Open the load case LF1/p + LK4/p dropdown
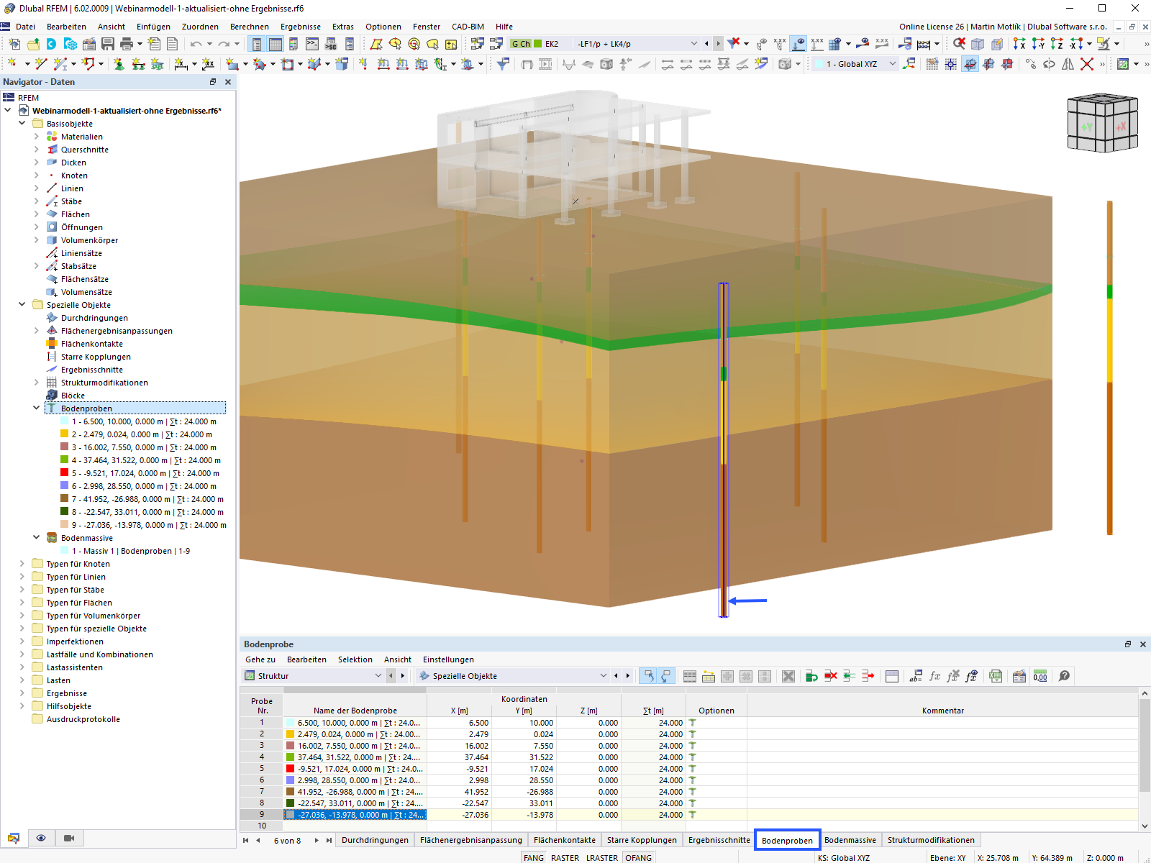1151x863 pixels. (693, 44)
